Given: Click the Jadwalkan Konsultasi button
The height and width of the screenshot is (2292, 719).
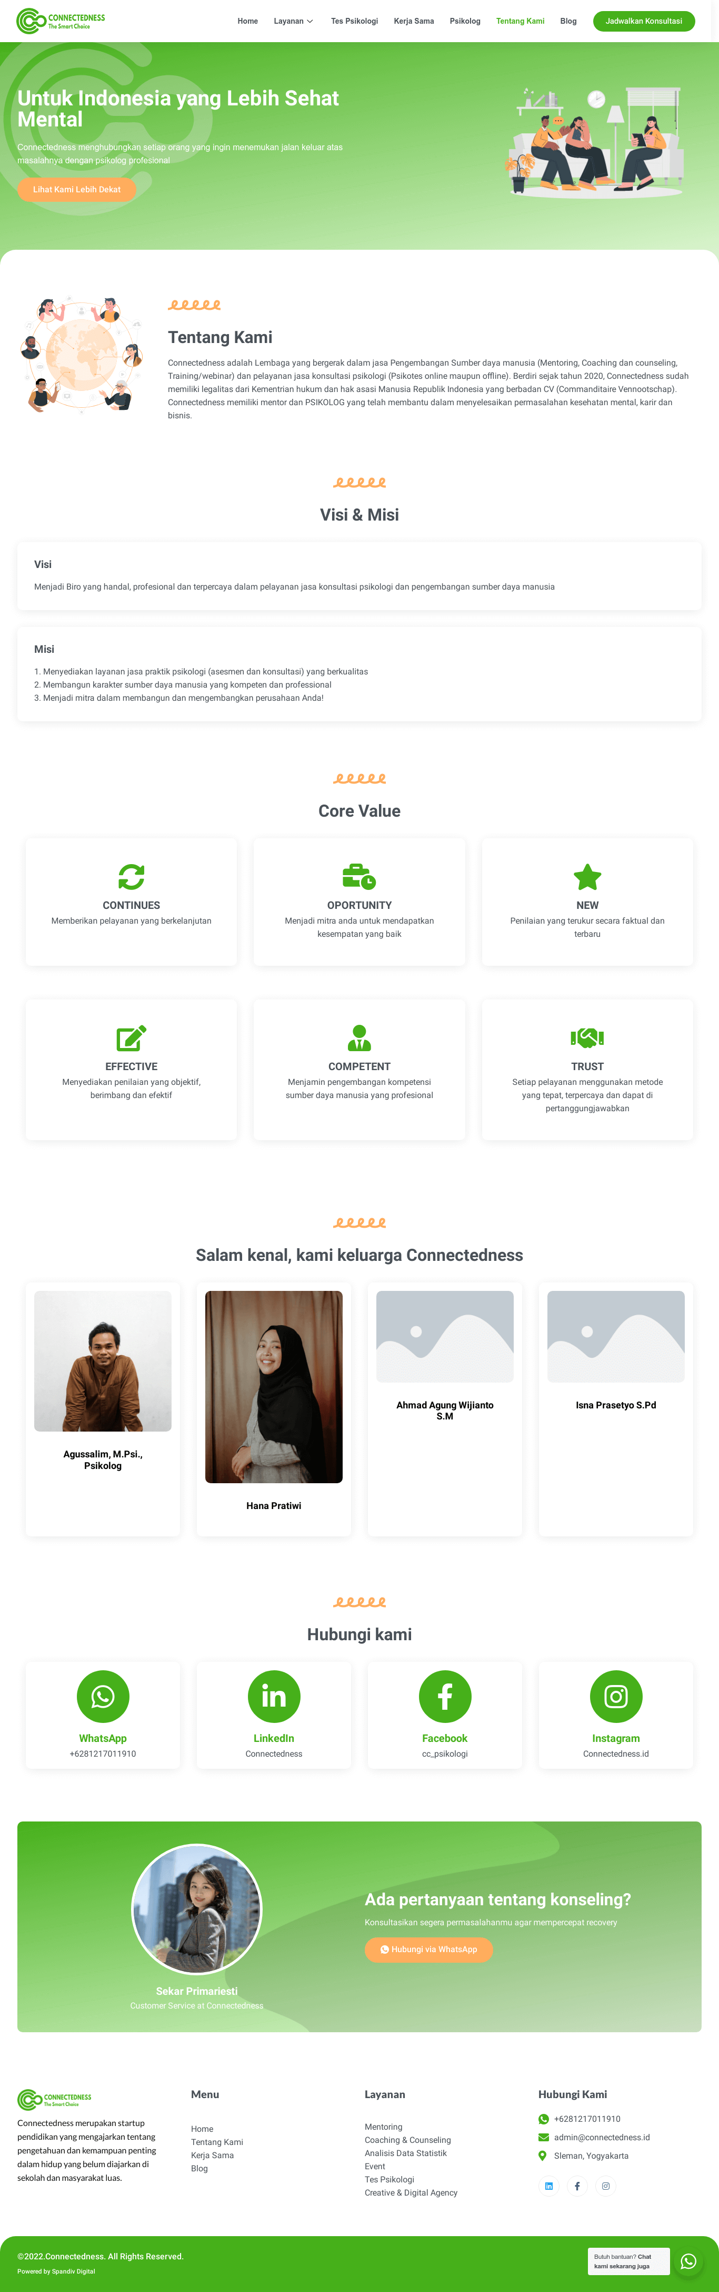Looking at the screenshot, I should tap(643, 21).
